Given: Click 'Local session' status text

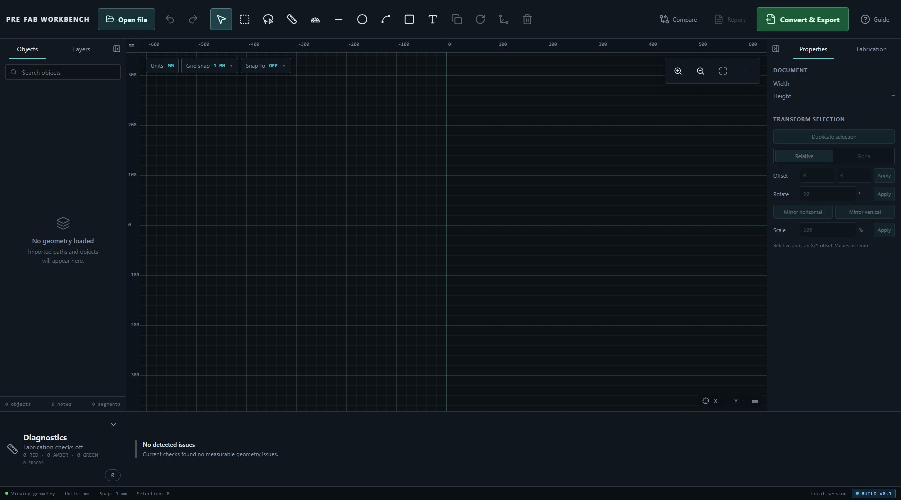Looking at the screenshot, I should coord(829,494).
